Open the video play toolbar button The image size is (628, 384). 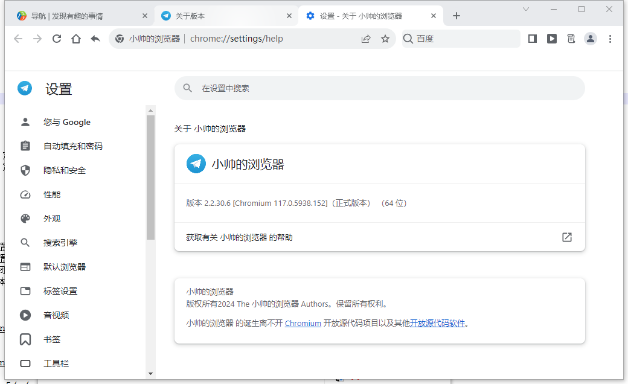552,39
